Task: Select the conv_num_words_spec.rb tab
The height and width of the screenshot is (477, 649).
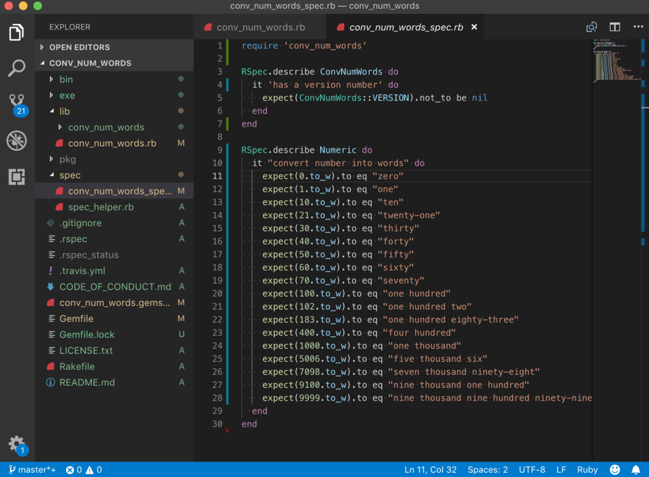Action: pyautogui.click(x=406, y=27)
